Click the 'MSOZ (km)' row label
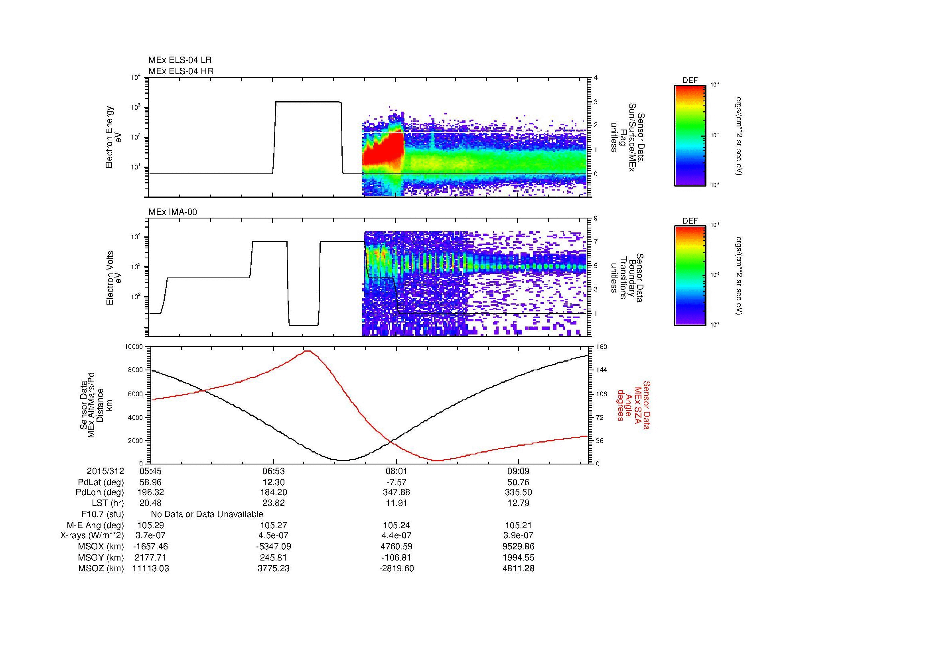The image size is (933, 659). click(101, 569)
